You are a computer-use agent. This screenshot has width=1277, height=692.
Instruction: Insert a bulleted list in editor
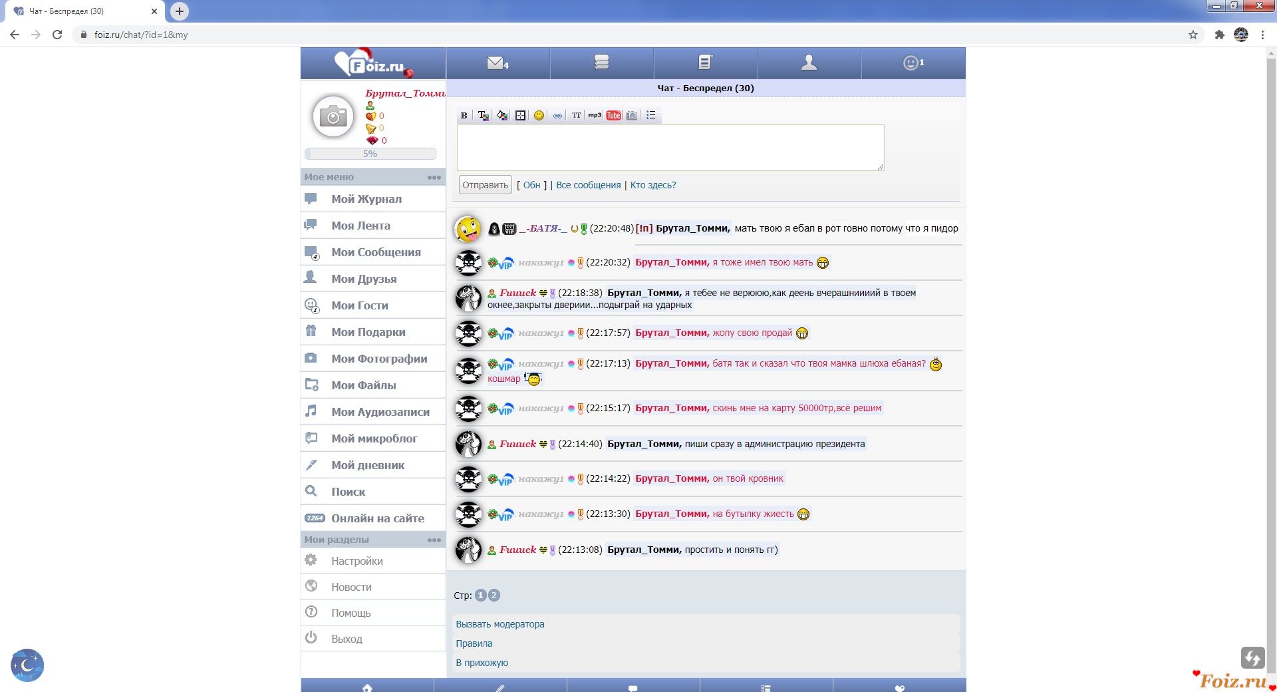click(650, 115)
